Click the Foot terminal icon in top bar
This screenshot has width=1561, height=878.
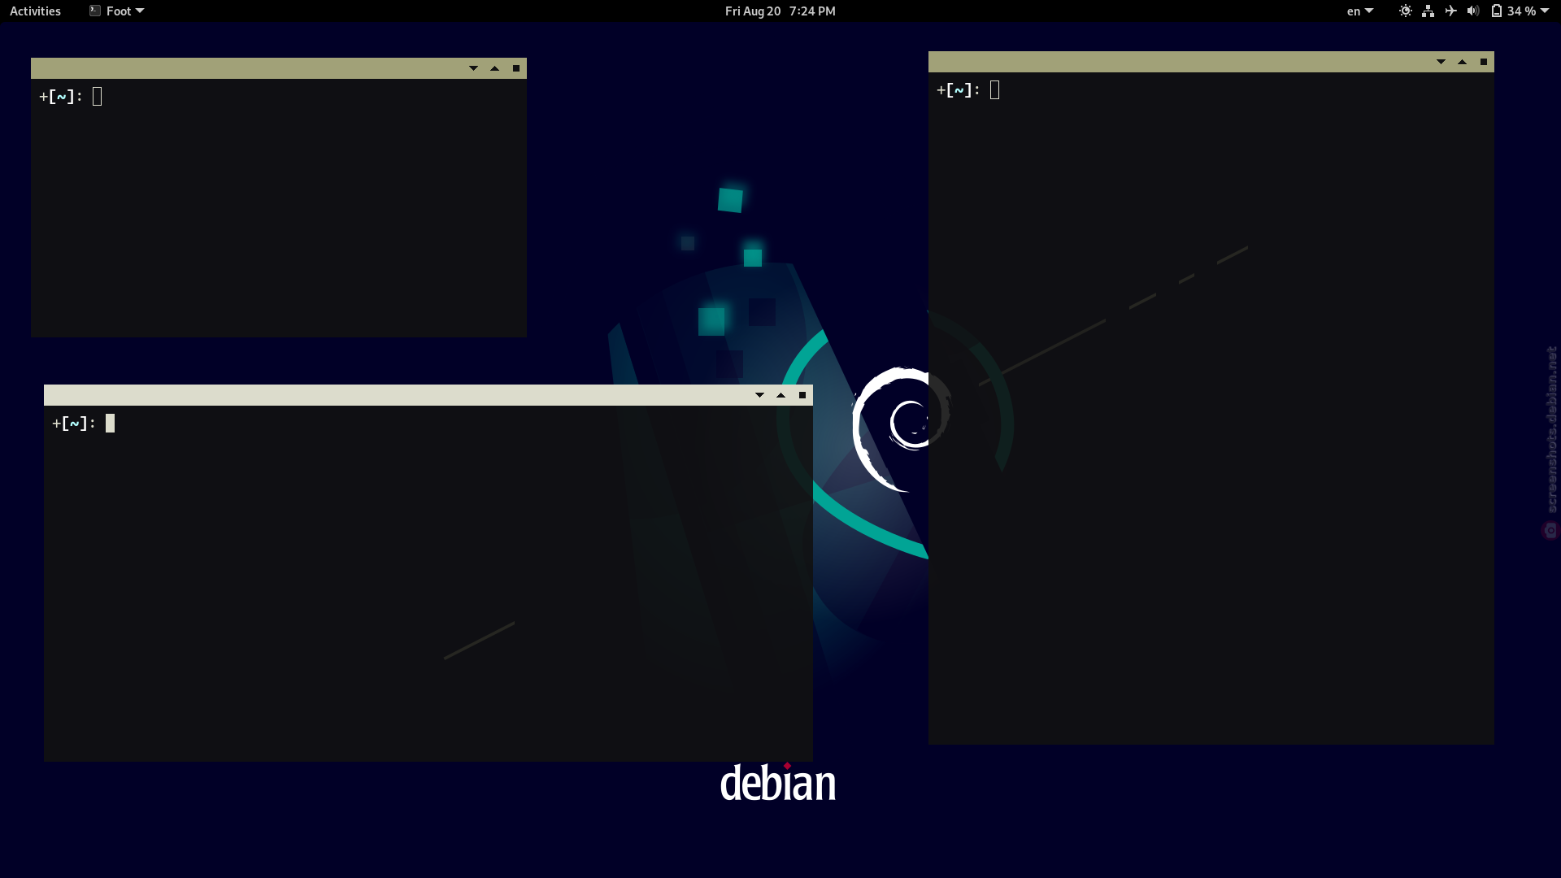click(x=95, y=11)
